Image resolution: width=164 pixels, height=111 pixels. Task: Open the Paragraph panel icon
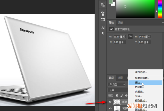[x=103, y=33]
